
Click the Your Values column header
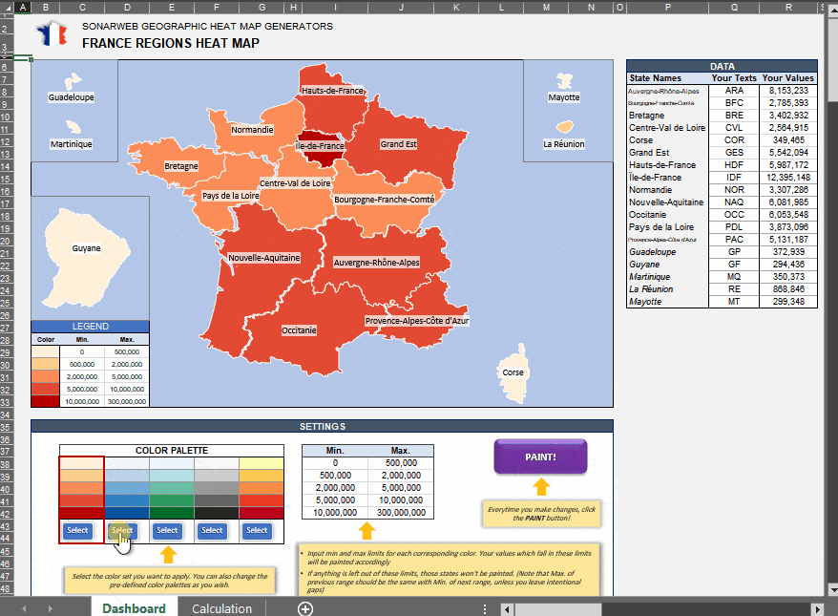(x=787, y=78)
